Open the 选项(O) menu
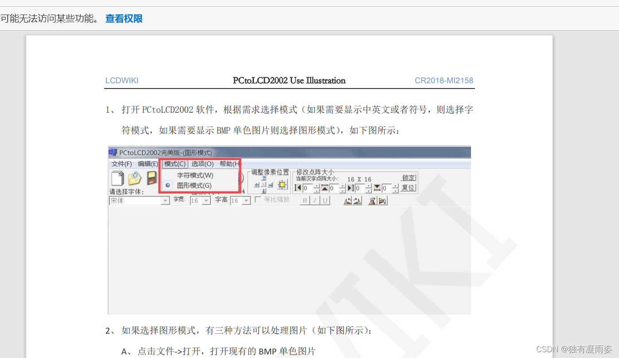The image size is (619, 358). (202, 164)
